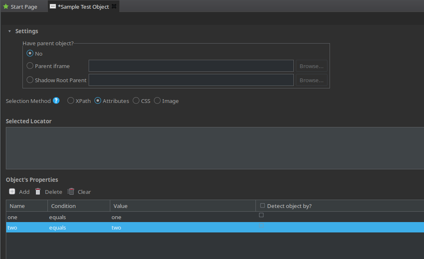Toggle the Detect object by header checkbox
424x259 pixels.
263,205
